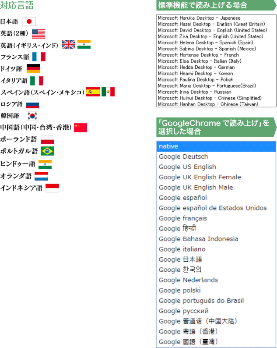Click the フランス語 language label
Screen dimensions: 277x348
(x=14, y=57)
